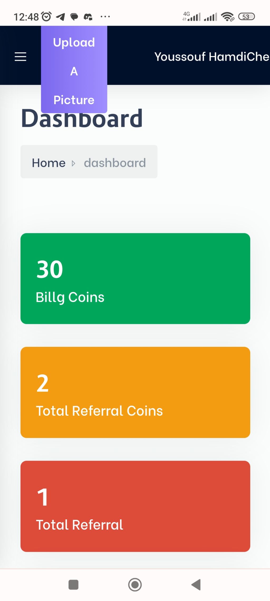This screenshot has height=601, width=270.
Task: Open the orange Total Referral Coins card
Action: click(x=135, y=392)
